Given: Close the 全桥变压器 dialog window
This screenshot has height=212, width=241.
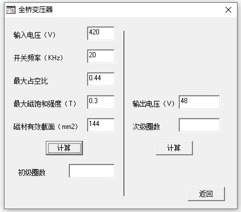Looking at the screenshot, I should tap(228, 10).
